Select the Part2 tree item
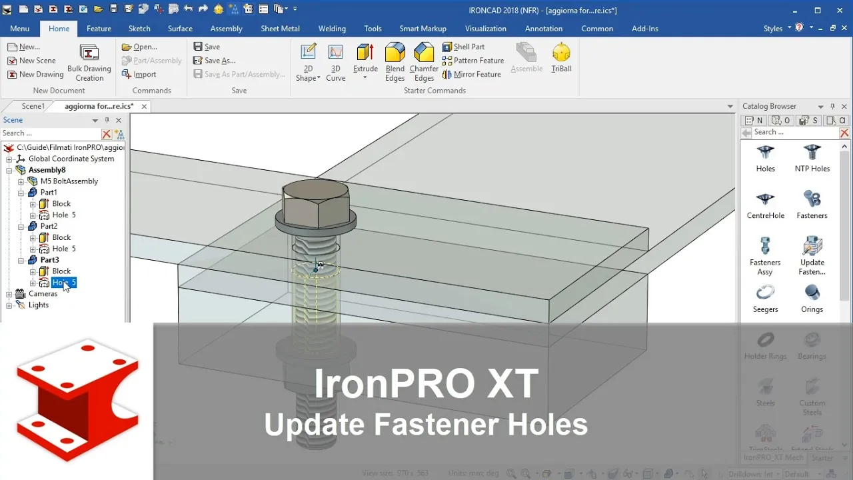Image resolution: width=853 pixels, height=480 pixels. (x=49, y=226)
